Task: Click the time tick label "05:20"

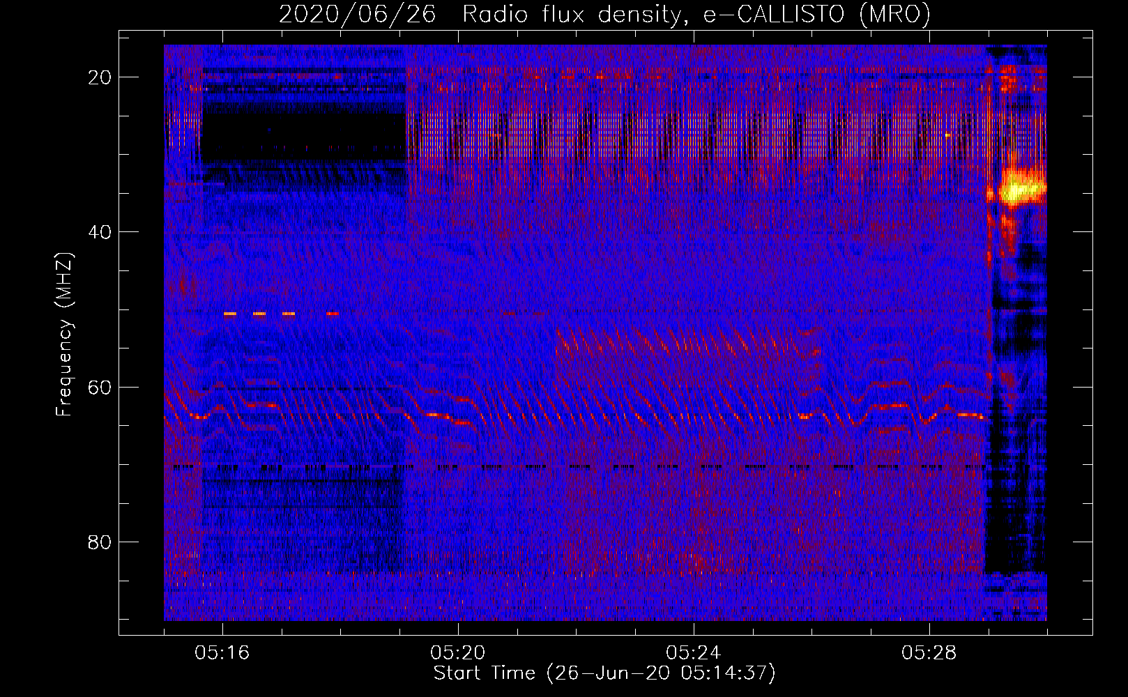Action: point(458,653)
